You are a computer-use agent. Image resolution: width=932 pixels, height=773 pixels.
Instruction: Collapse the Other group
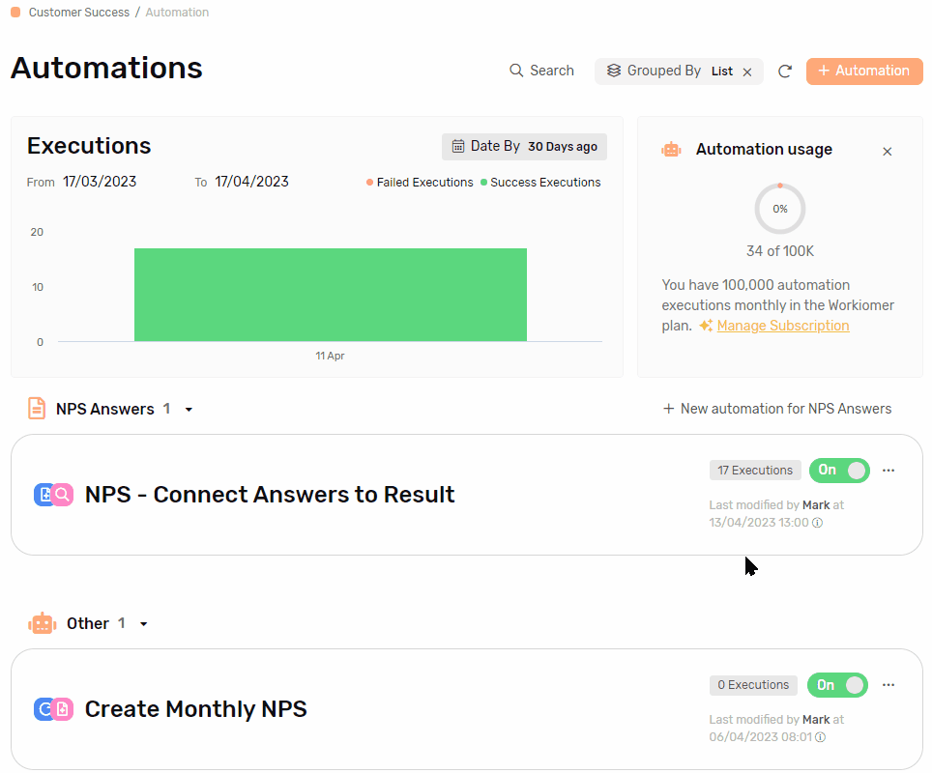click(143, 624)
